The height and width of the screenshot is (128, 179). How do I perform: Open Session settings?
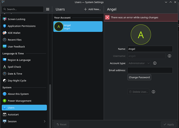tap(24, 121)
